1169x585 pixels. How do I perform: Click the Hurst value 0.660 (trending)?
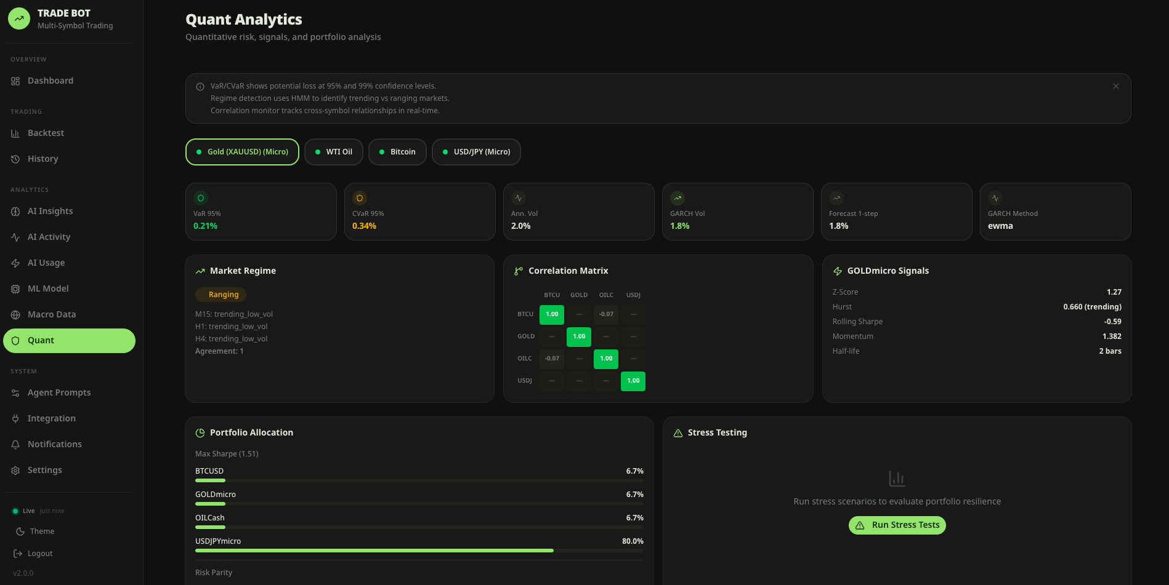pyautogui.click(x=1092, y=307)
